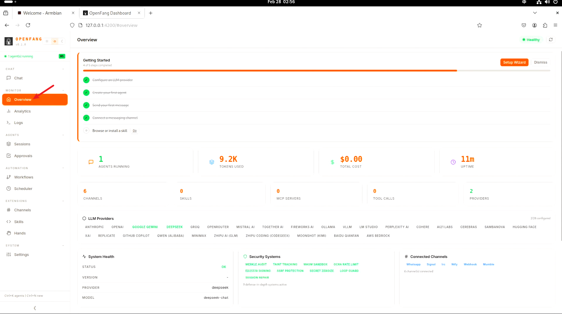Collapse the sidebar using bottom chevron

tap(35, 308)
